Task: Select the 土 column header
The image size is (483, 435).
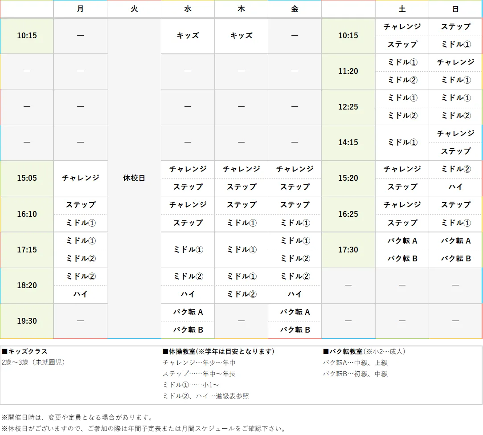Action: pyautogui.click(x=401, y=9)
